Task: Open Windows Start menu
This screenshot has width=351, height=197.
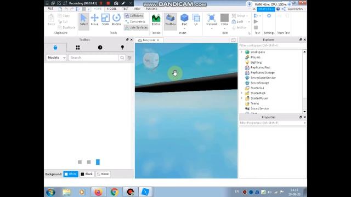Action: [51, 192]
